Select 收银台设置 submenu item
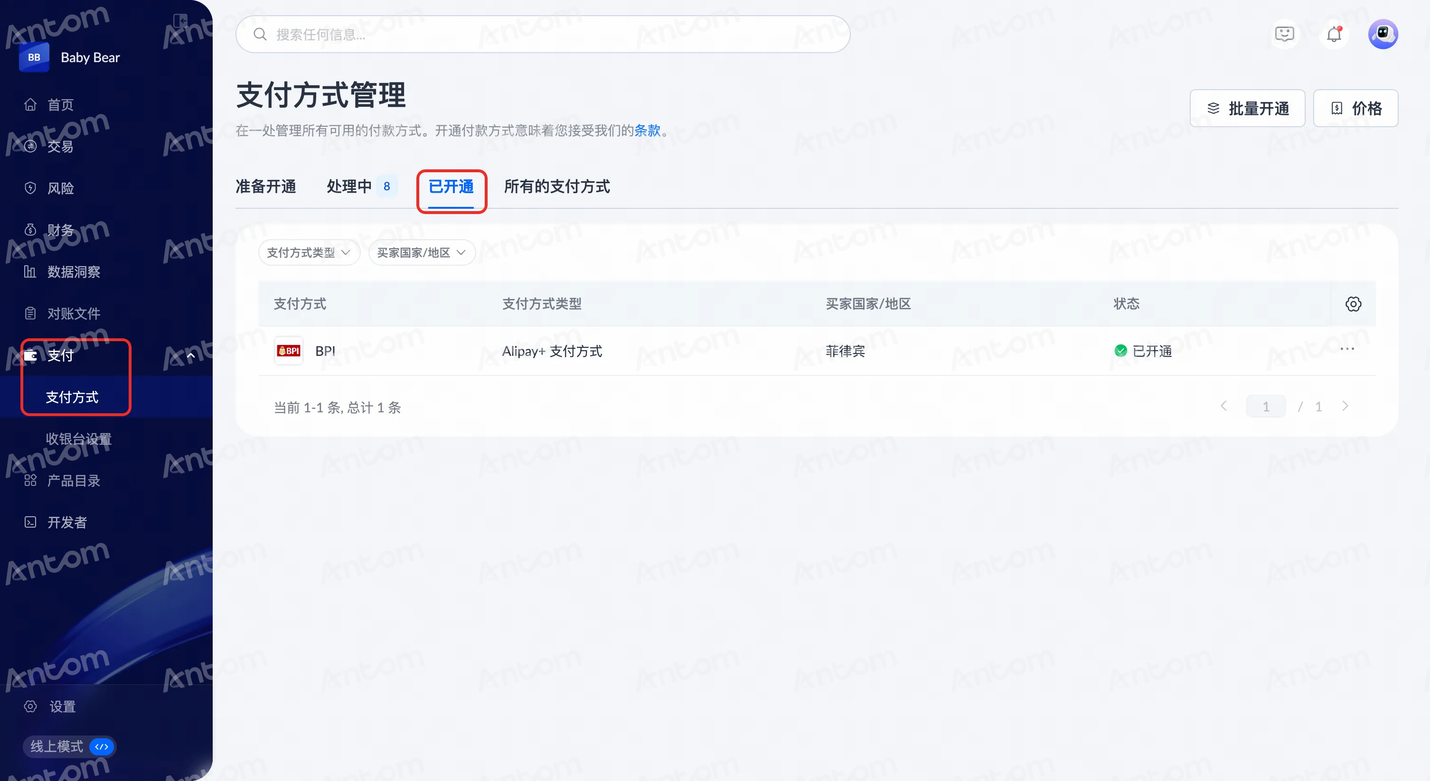Image resolution: width=1430 pixels, height=781 pixels. (79, 439)
